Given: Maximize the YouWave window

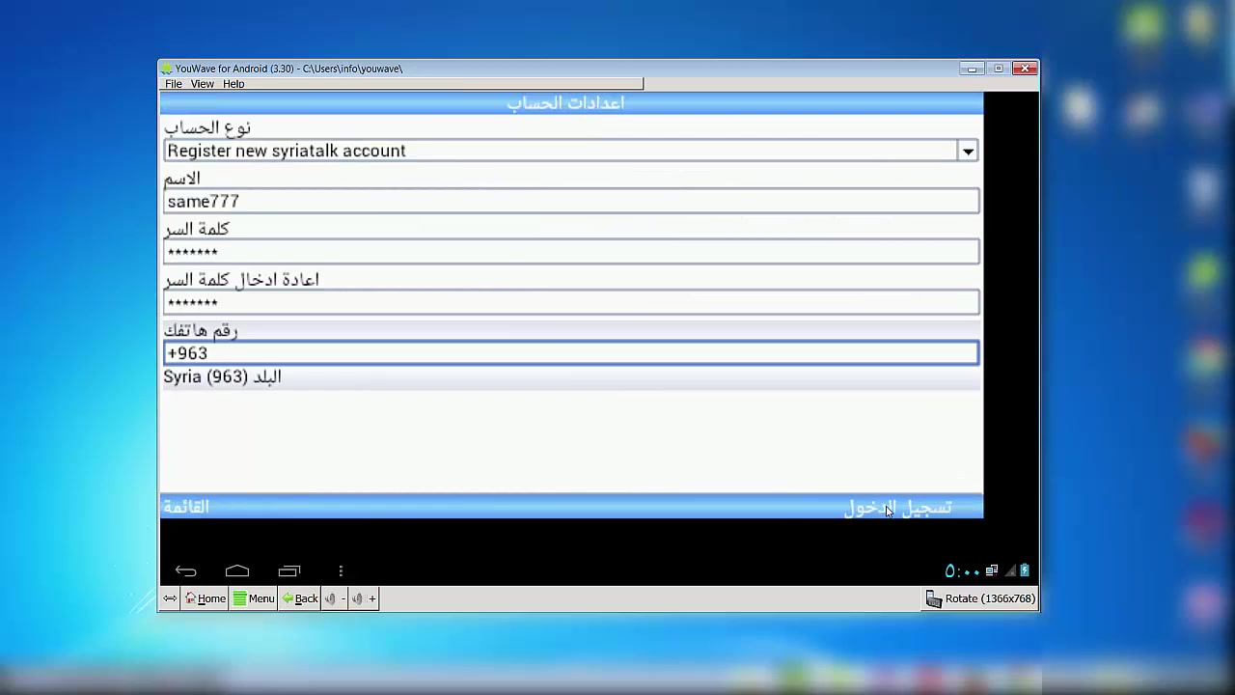Looking at the screenshot, I should pos(999,69).
